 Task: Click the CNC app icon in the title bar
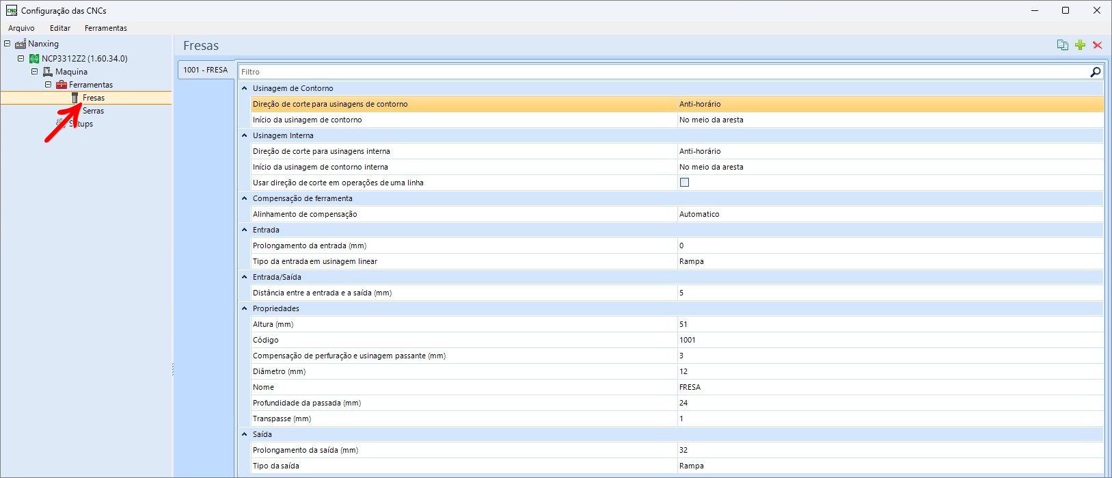(11, 10)
